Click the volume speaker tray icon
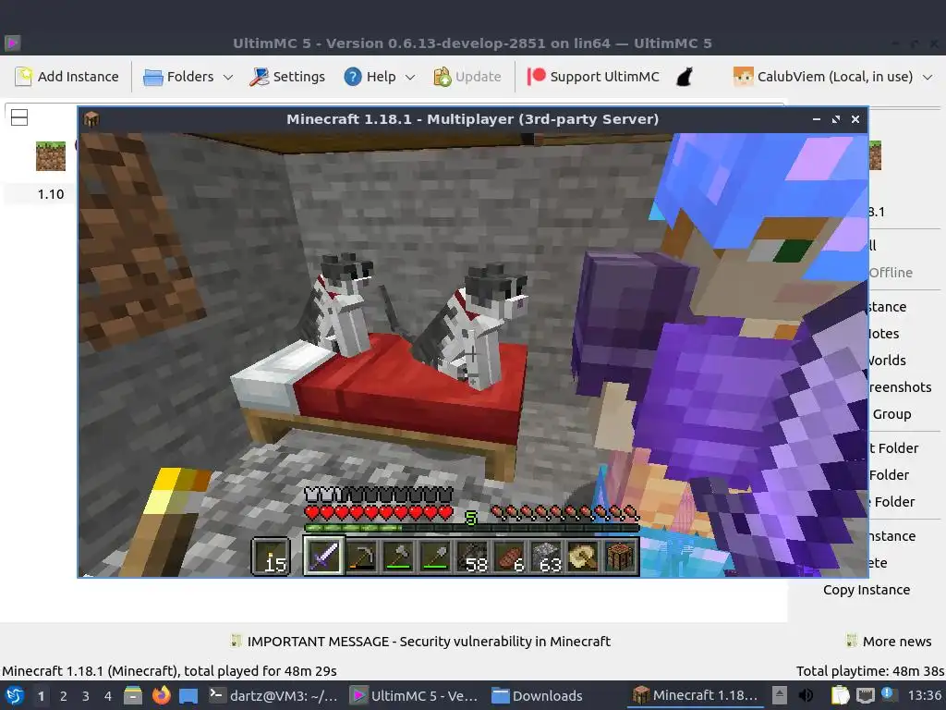The image size is (946, 710). click(x=806, y=695)
